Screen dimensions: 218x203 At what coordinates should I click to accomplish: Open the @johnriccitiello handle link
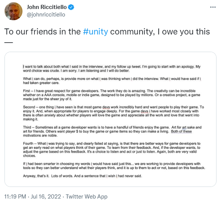(x=46, y=15)
